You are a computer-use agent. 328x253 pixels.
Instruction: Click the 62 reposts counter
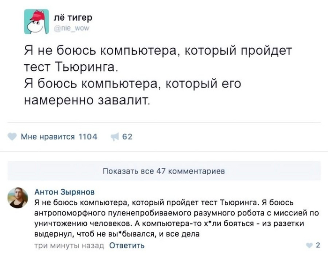click(x=127, y=136)
